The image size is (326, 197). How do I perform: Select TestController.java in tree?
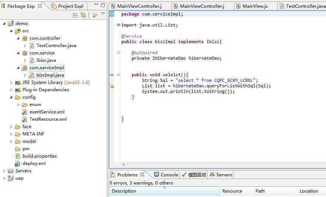[56, 46]
